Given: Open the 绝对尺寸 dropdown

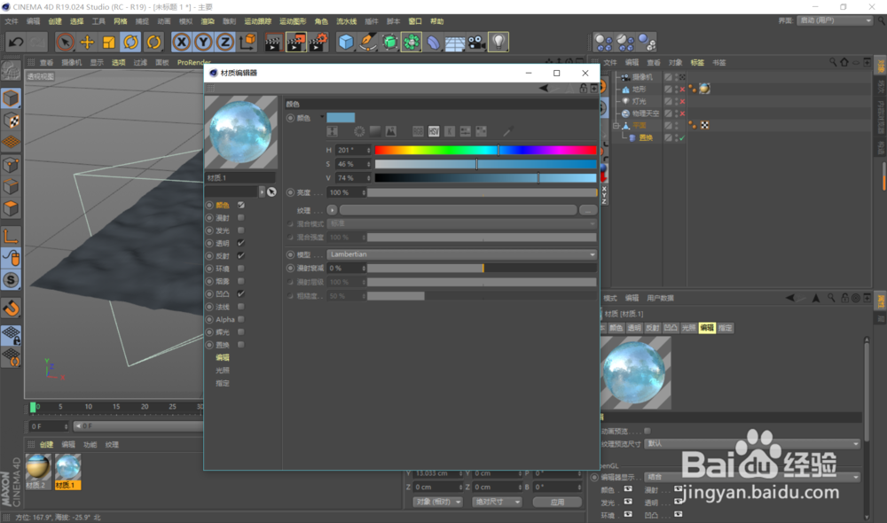Looking at the screenshot, I should pyautogui.click(x=496, y=502).
